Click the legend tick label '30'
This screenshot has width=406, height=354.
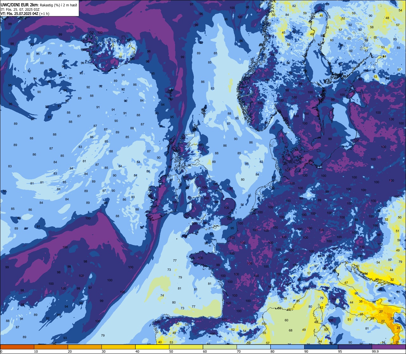click(103, 351)
